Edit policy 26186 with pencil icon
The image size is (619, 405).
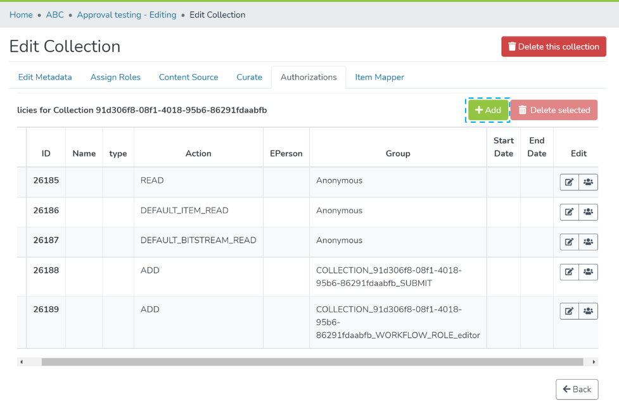(569, 212)
